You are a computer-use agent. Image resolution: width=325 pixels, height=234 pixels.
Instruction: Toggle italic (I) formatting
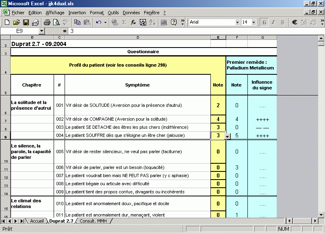tap(273, 22)
